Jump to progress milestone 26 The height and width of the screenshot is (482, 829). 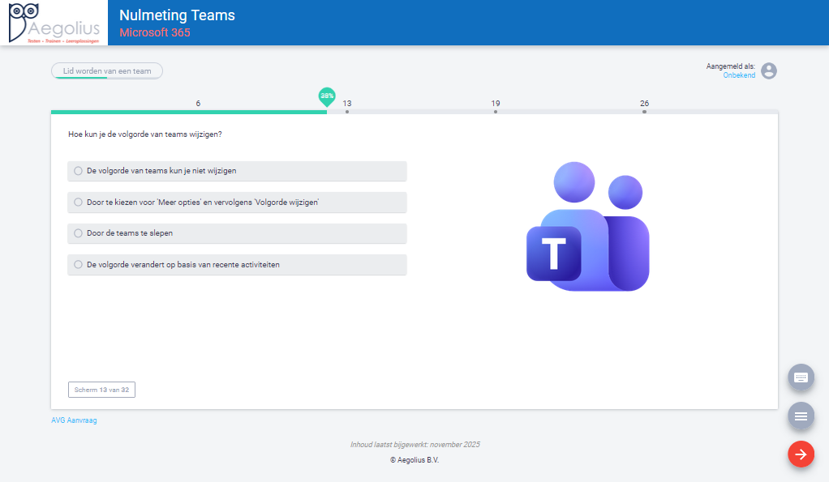pos(644,110)
